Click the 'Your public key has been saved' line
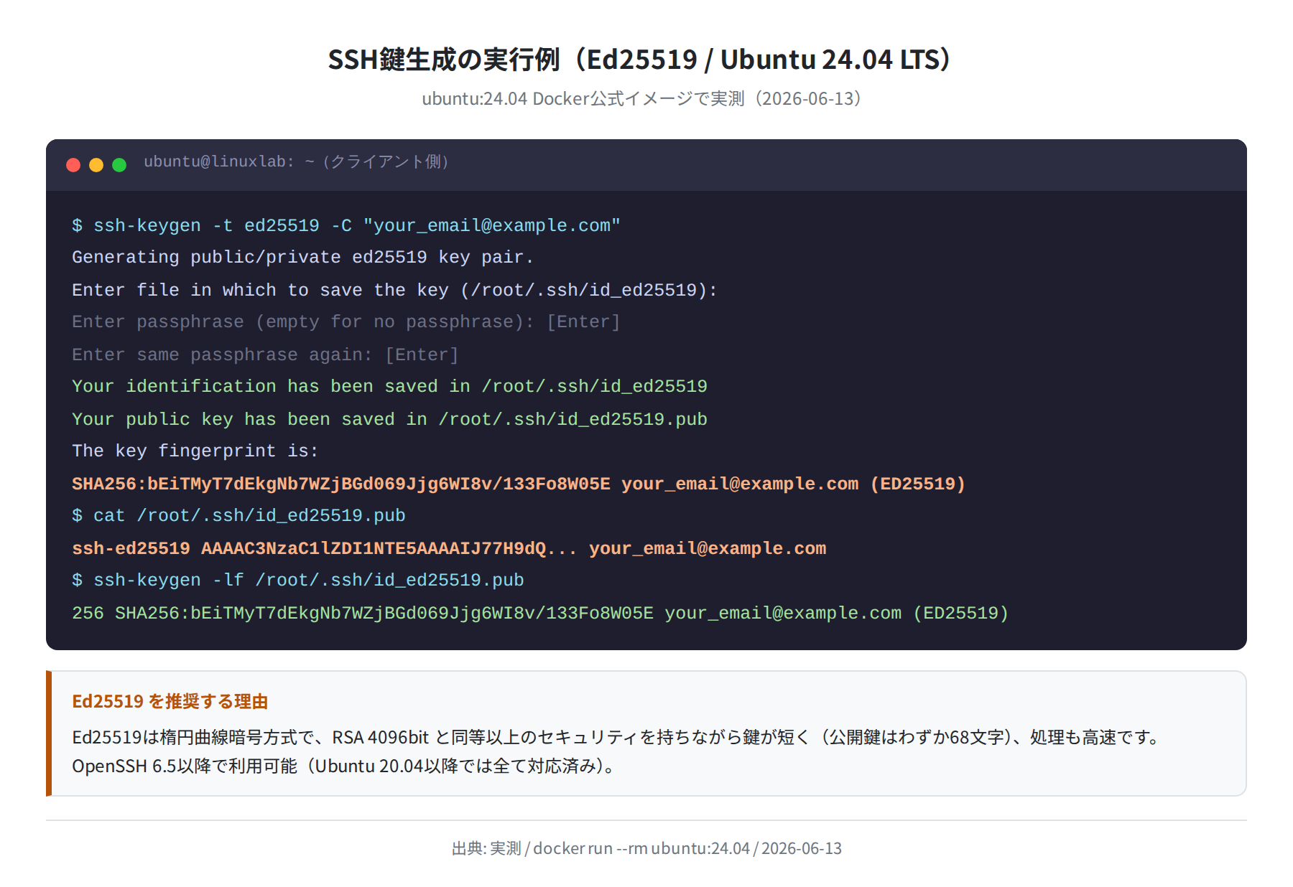The height and width of the screenshot is (887, 1293). [x=389, y=419]
